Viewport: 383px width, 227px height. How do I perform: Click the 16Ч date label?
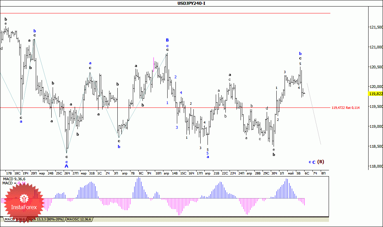click(191, 173)
